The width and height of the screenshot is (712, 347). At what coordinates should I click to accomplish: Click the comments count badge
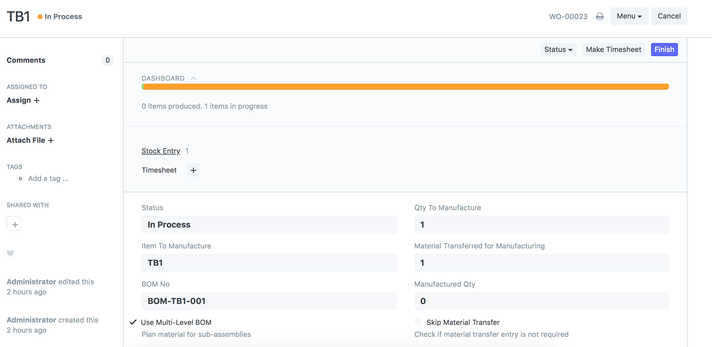point(108,60)
